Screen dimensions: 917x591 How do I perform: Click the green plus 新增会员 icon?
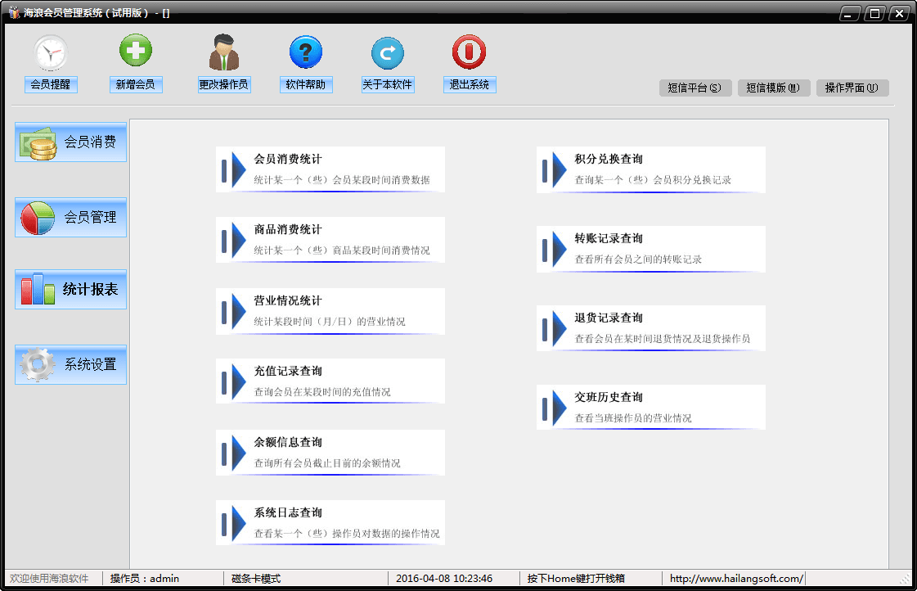[x=136, y=52]
